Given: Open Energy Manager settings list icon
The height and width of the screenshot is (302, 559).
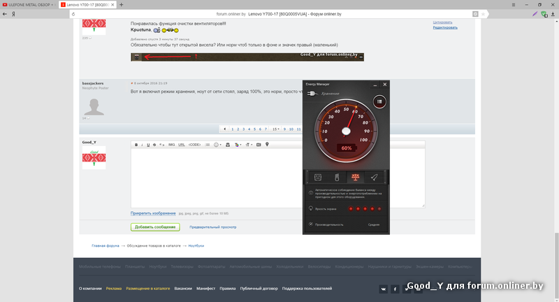Looking at the screenshot, I should point(379,101).
